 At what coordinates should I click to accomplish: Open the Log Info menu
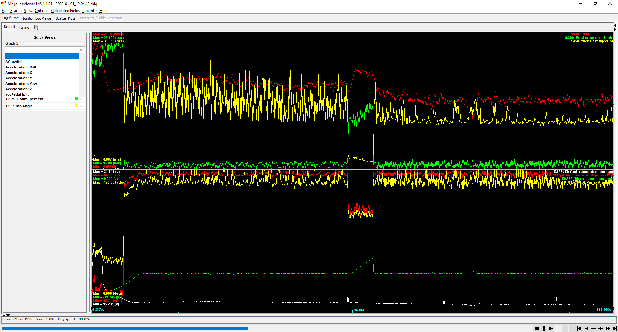coord(89,11)
